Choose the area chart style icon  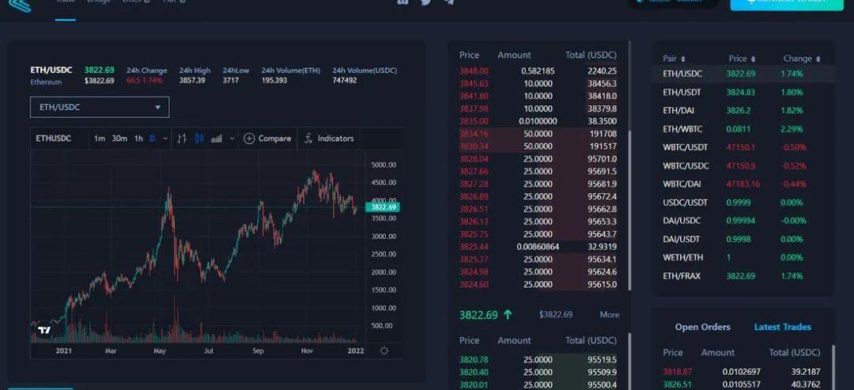coord(217,138)
